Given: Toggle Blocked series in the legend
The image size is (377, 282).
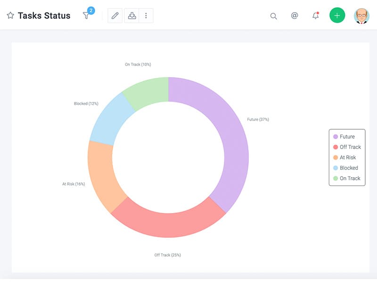Looking at the screenshot, I should coord(347,168).
